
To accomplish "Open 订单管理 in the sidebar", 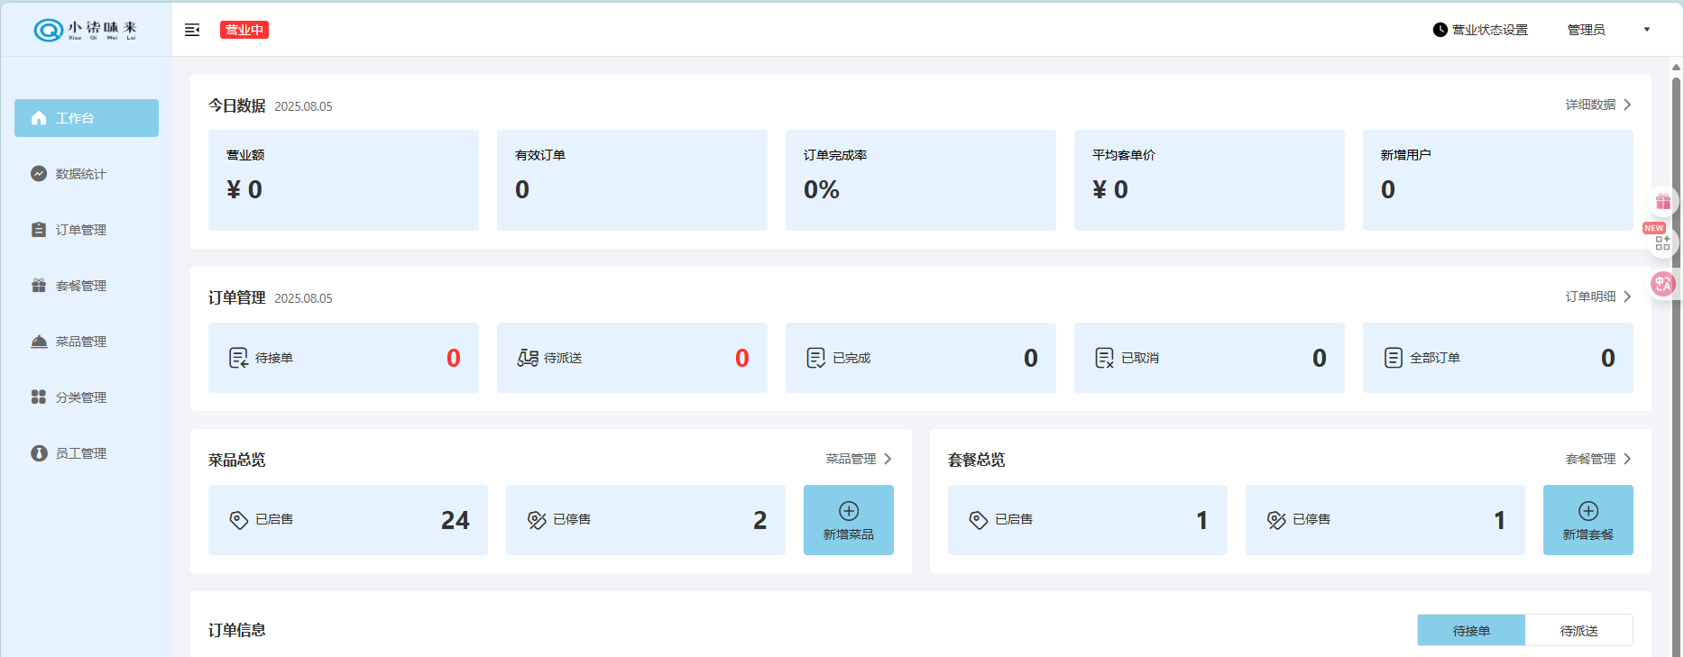I will coord(81,230).
